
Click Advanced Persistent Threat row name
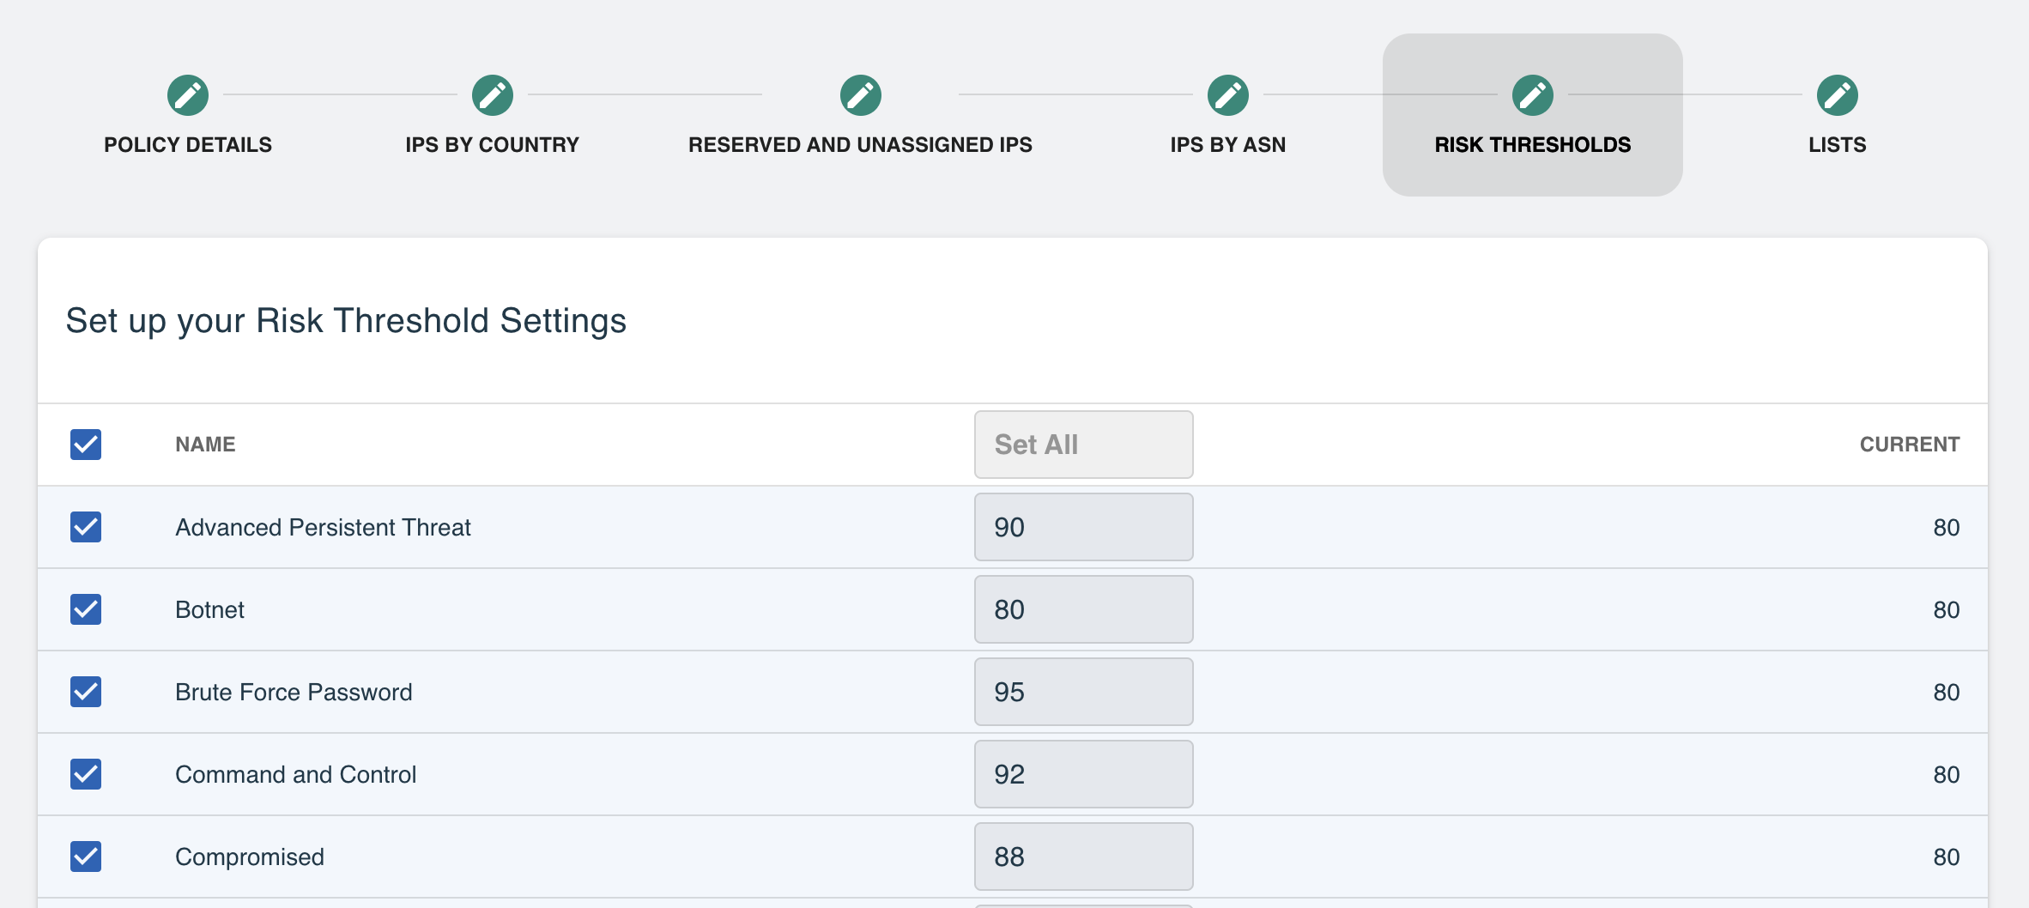pos(324,527)
